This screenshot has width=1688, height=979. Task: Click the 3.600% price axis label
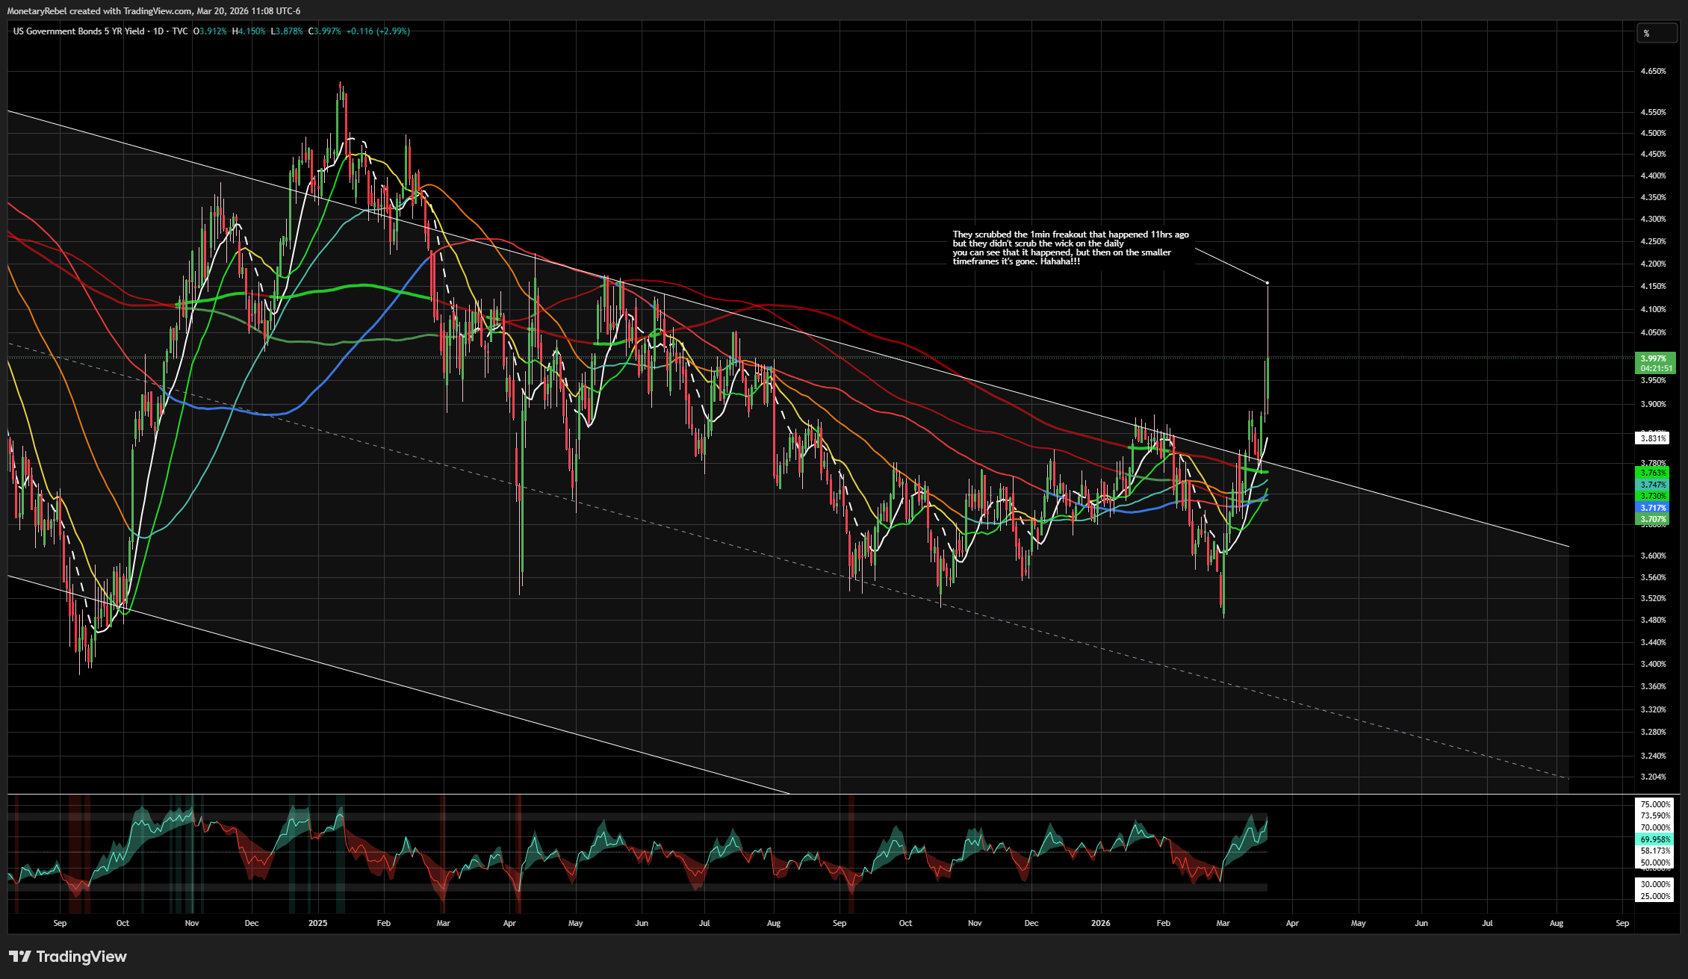tap(1653, 556)
